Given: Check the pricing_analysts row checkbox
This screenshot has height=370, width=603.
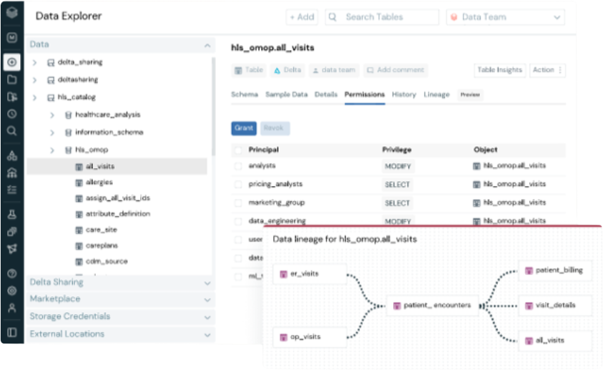Looking at the screenshot, I should coord(238,185).
